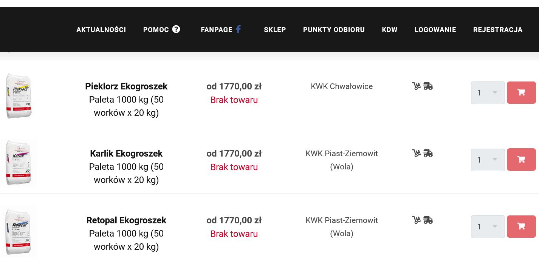
Task: Open the Karlik Ekogroszek product title
Action: (x=126, y=154)
